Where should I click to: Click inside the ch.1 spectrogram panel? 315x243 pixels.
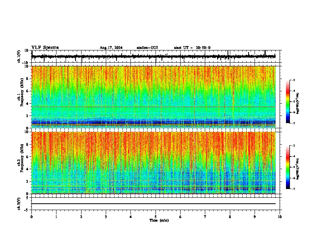(x=154, y=97)
